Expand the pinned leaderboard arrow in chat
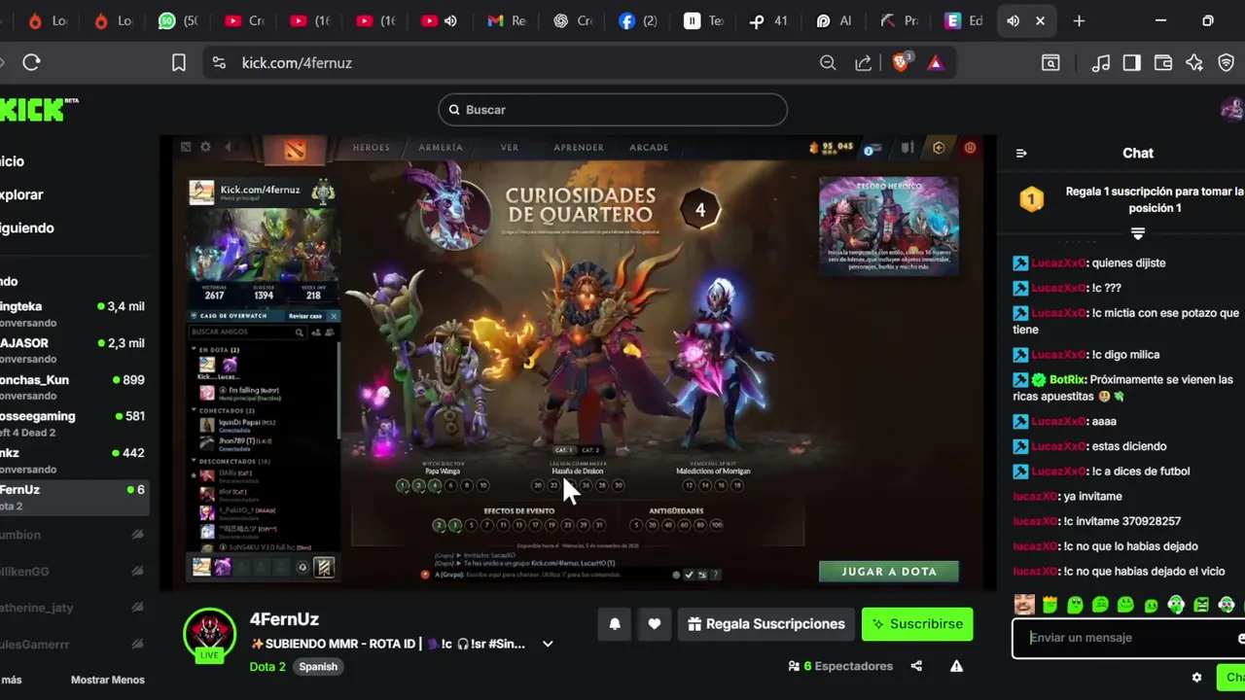 [x=1138, y=233]
